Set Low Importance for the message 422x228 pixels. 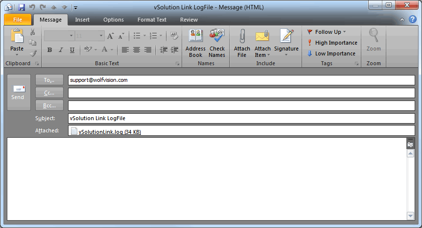(331, 53)
